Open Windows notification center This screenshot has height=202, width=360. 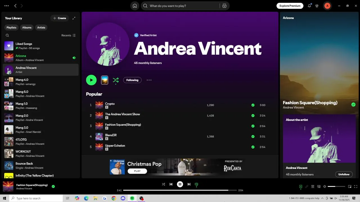354,198
